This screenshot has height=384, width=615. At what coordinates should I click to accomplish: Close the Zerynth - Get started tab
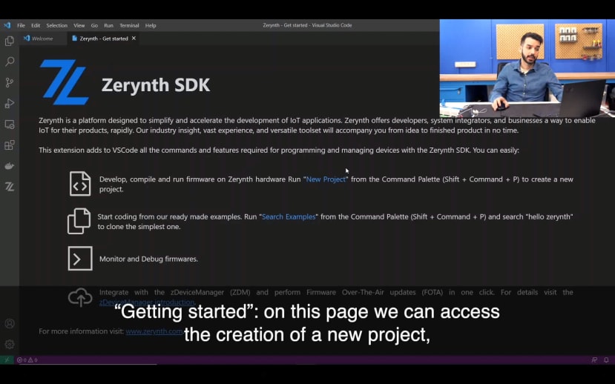[x=134, y=38]
